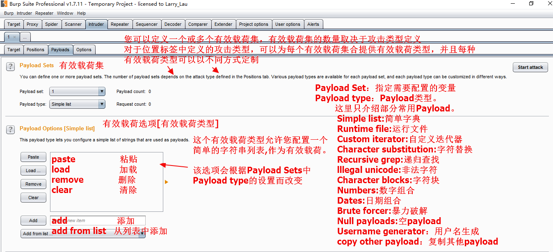553x252 pixels.
Task: Click the Burp Suite logo in title bar
Action: click(4, 4)
